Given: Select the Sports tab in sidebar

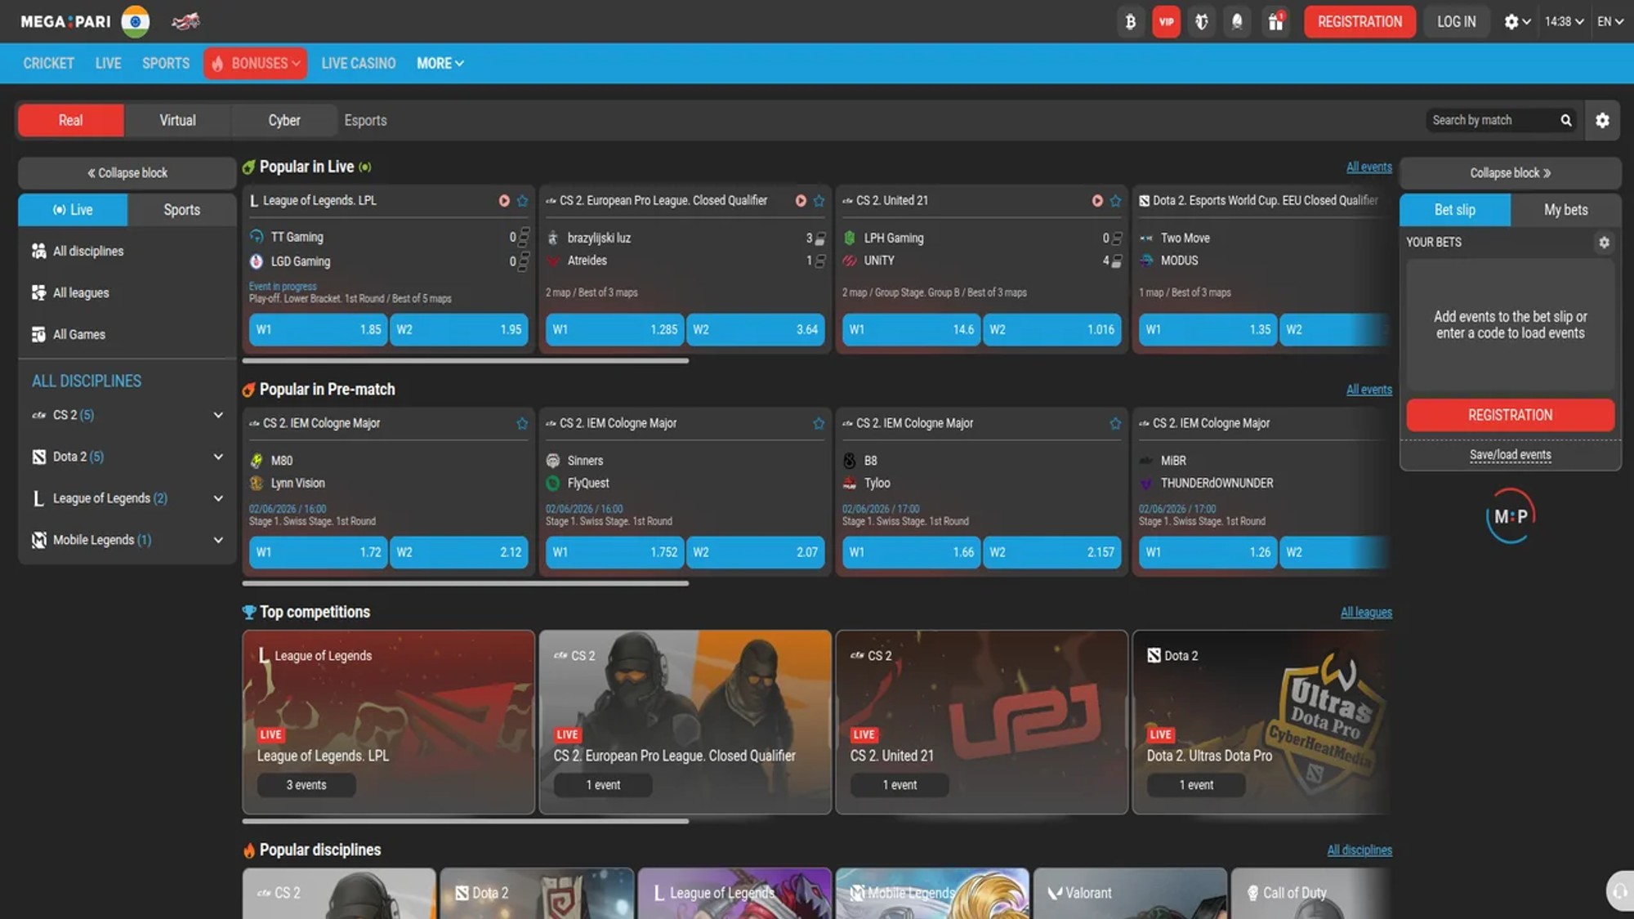Looking at the screenshot, I should click(x=181, y=210).
